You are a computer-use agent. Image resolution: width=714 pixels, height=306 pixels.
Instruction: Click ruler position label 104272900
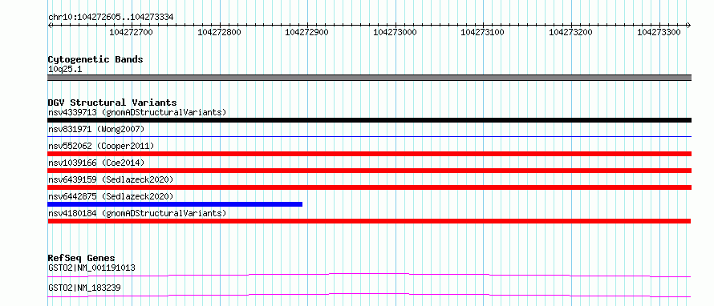pyautogui.click(x=306, y=32)
